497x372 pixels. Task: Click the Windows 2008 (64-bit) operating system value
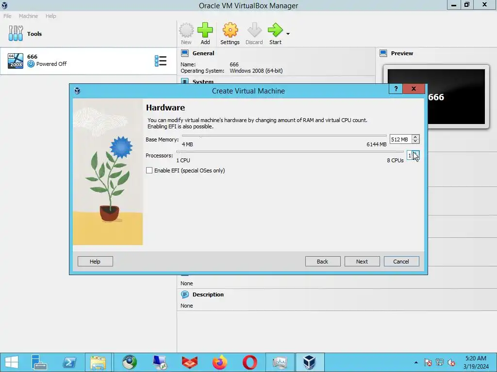point(256,71)
